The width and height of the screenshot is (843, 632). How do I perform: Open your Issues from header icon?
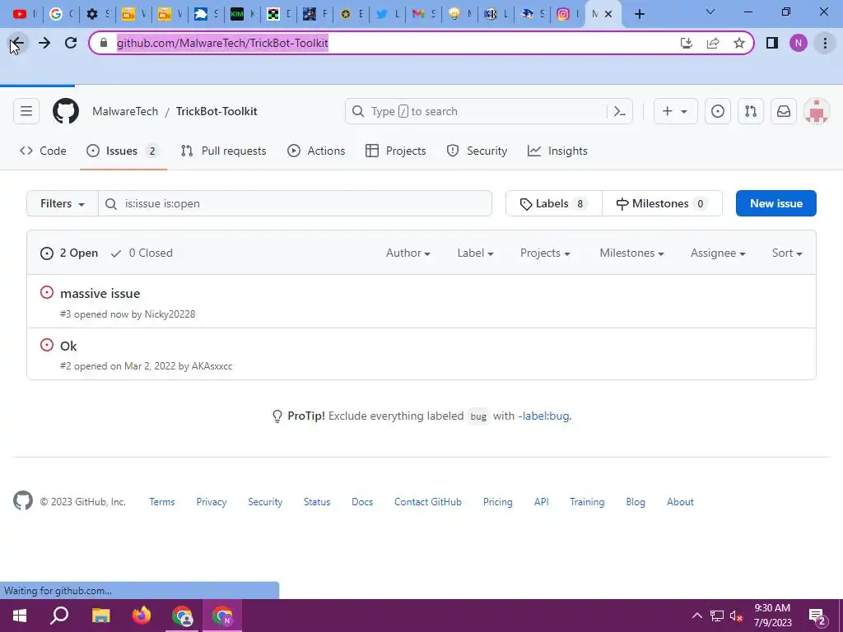(718, 111)
